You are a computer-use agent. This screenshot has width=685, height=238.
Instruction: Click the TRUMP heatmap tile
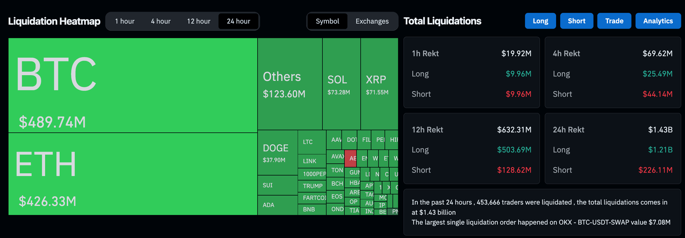coord(312,186)
